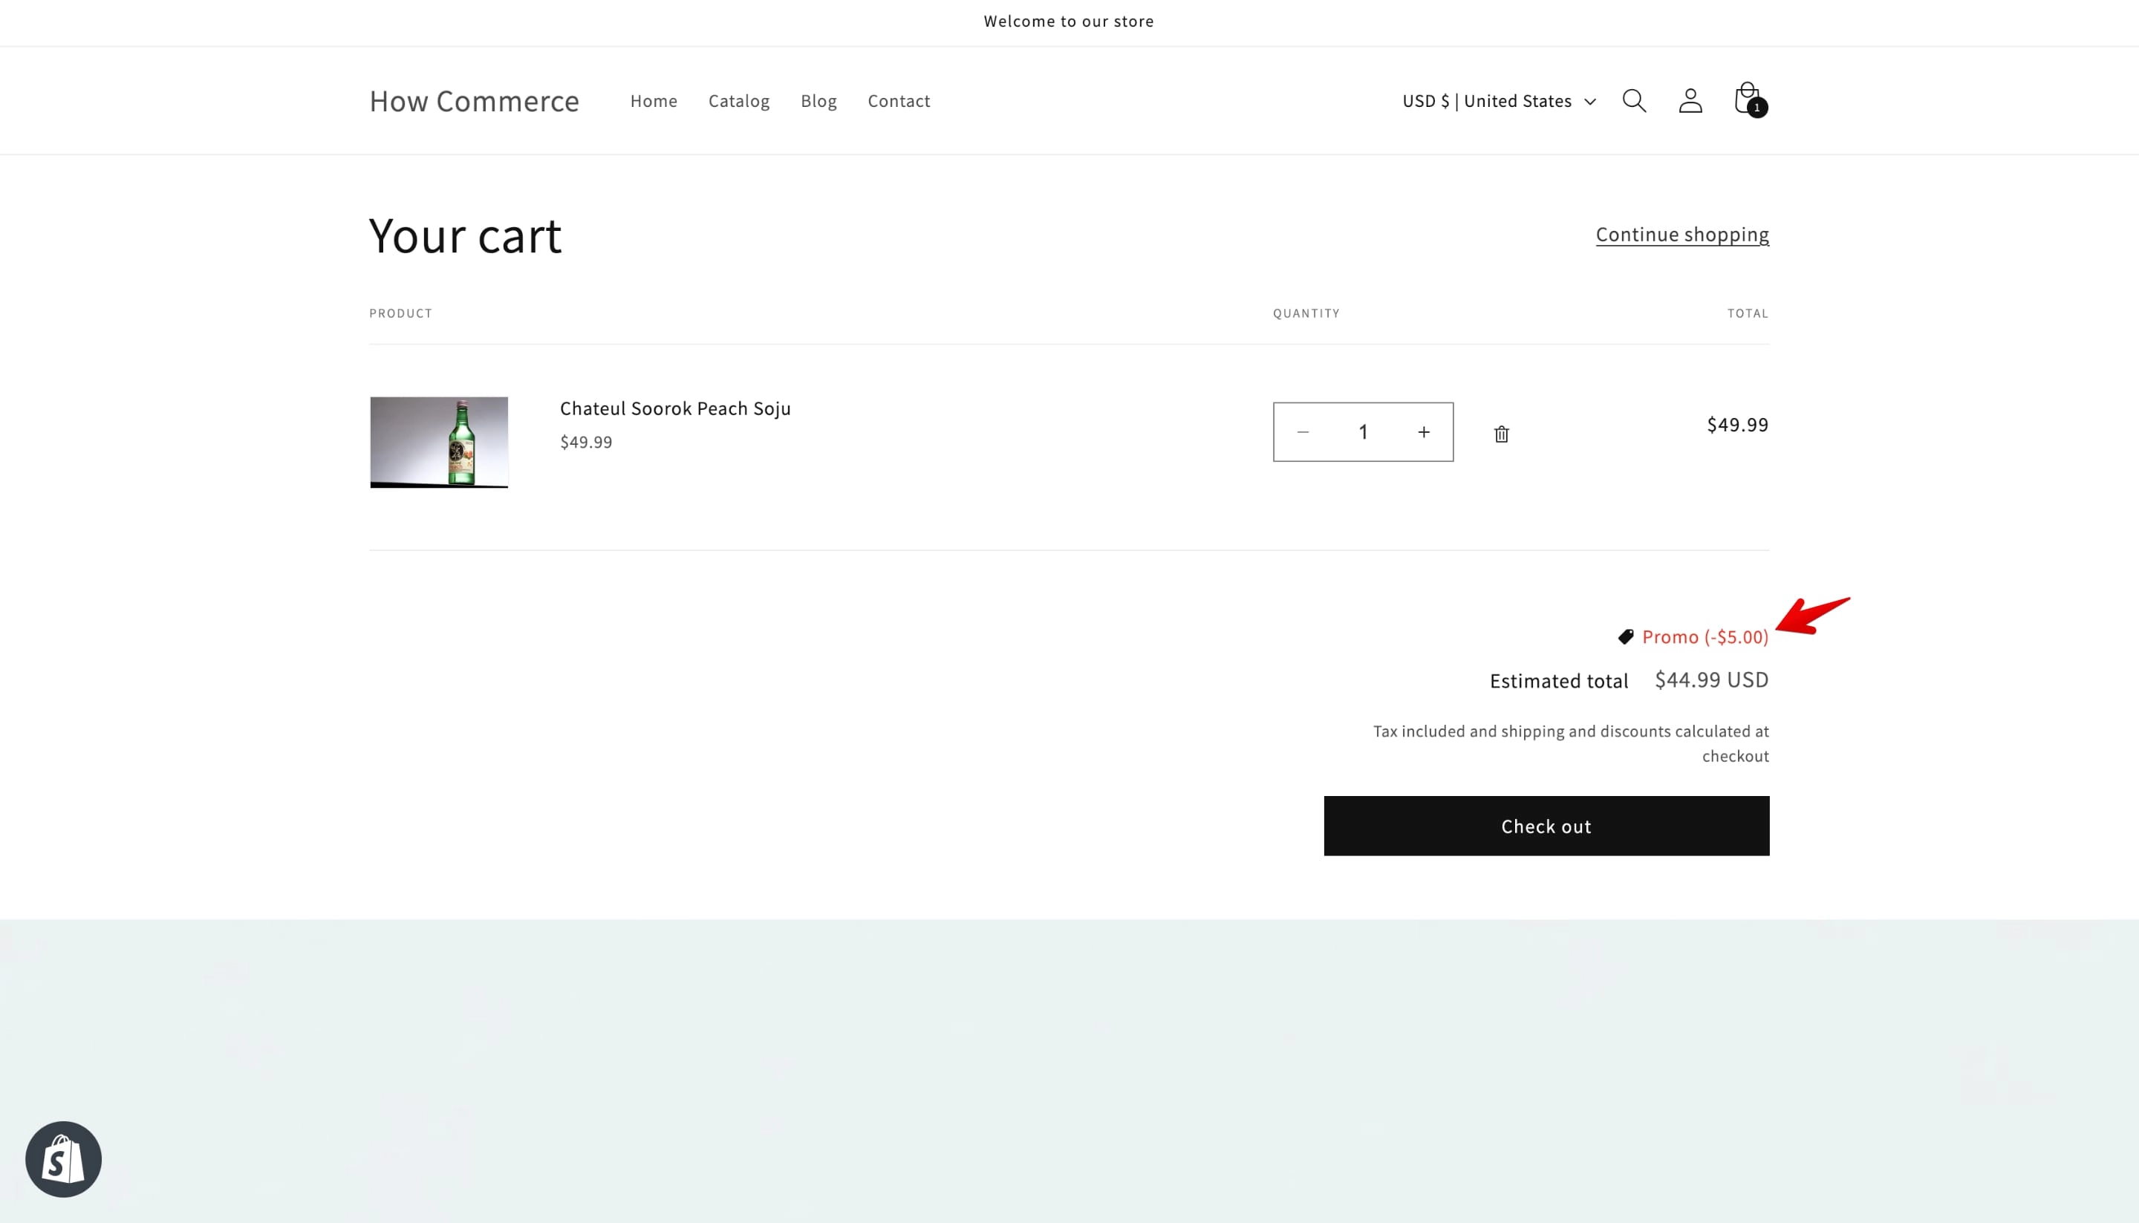
Task: Click the line total $49.99 in TOTAL column
Action: tap(1736, 424)
